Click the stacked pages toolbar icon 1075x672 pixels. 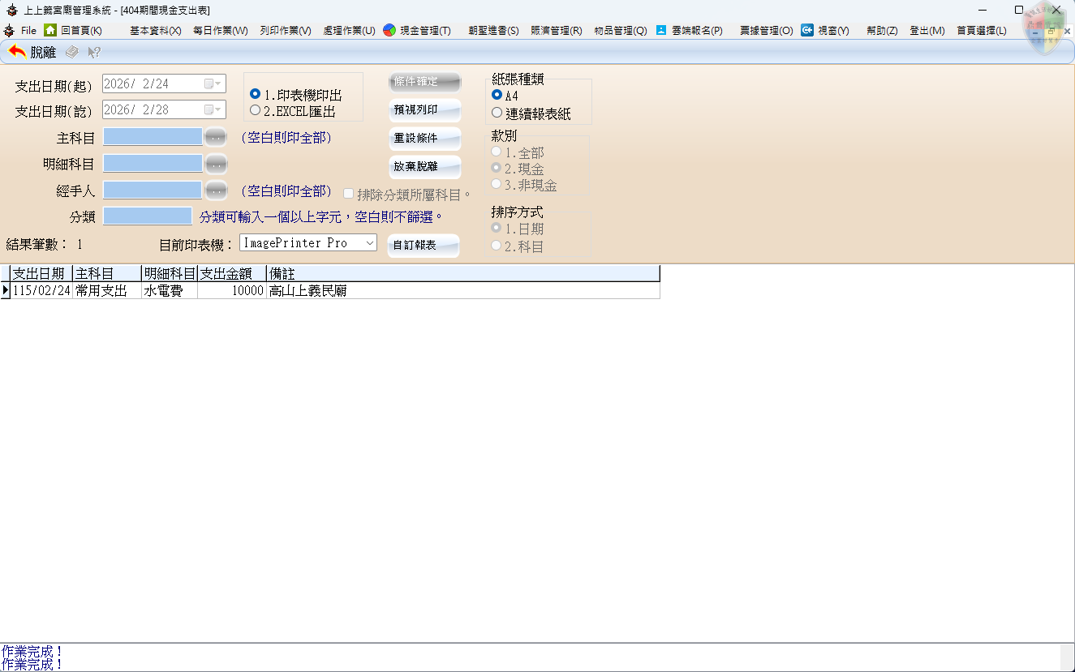[x=72, y=52]
